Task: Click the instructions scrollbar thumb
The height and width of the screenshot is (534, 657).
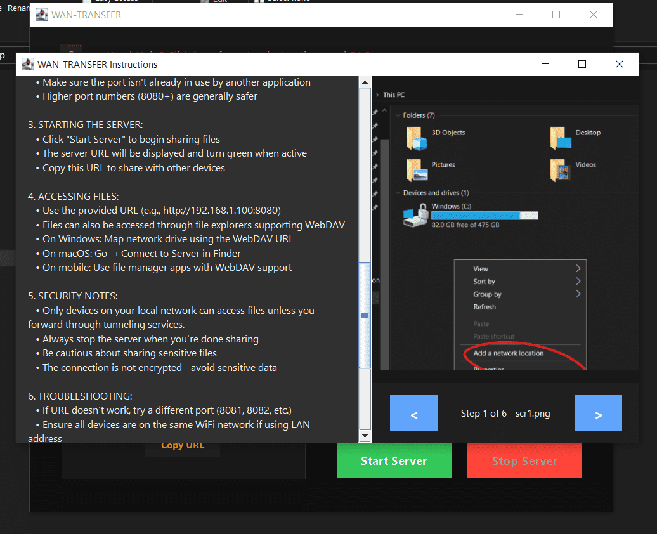Action: (x=365, y=315)
